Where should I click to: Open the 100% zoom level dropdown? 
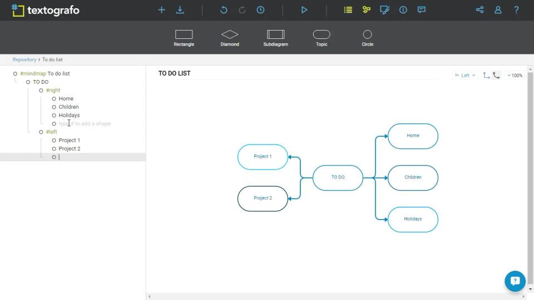point(515,76)
